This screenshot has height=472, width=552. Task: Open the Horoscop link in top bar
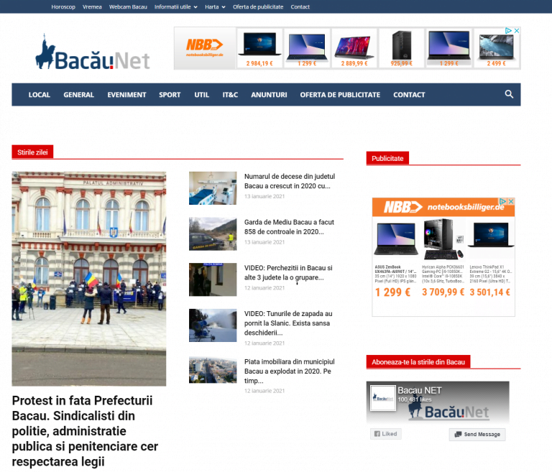pyautogui.click(x=63, y=6)
